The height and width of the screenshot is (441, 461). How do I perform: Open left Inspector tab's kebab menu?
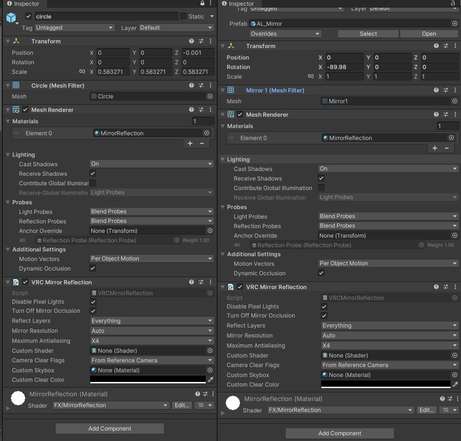coord(211,3)
